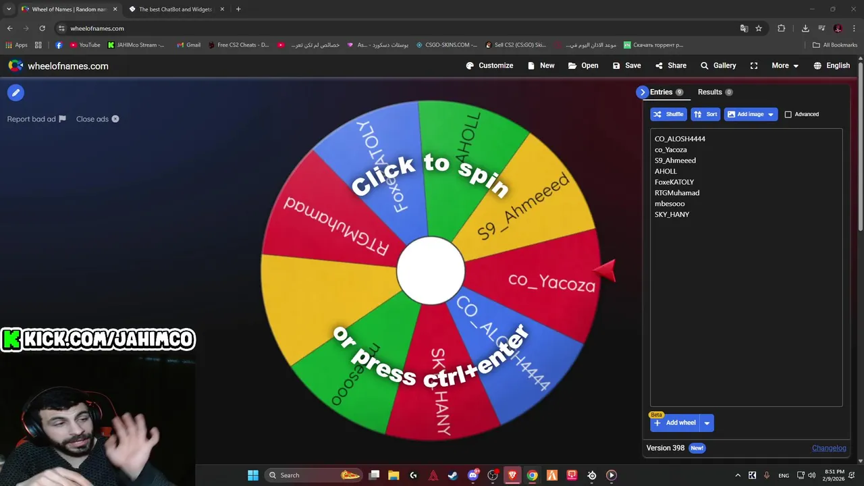Share the wheel
Viewport: 864px width, 486px height.
pyautogui.click(x=670, y=65)
